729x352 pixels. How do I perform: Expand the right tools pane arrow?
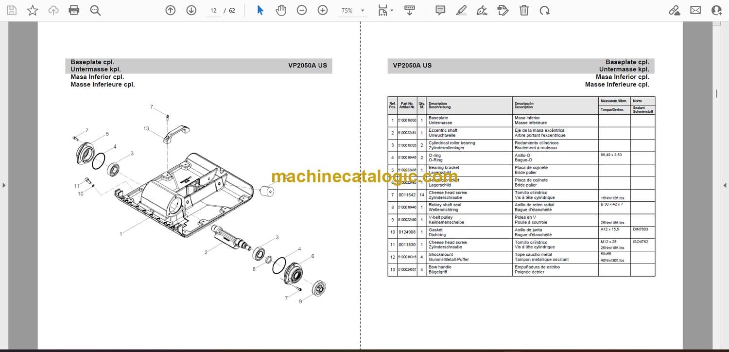click(725, 185)
